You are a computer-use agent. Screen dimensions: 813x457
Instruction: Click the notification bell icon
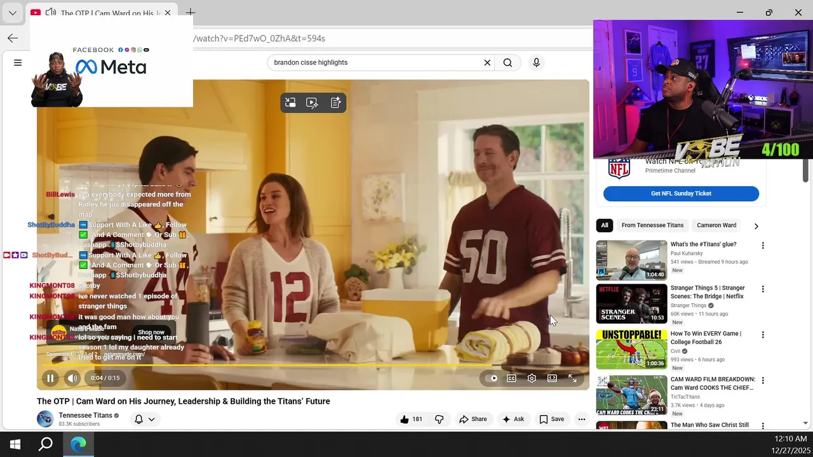(x=138, y=420)
